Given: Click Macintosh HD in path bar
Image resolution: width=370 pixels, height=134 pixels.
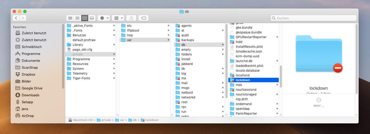Looking at the screenshot, I should tap(81, 120).
